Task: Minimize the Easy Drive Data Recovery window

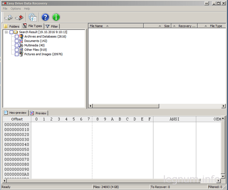Action: click(x=214, y=3)
